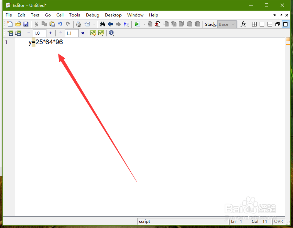The image size is (293, 228).
Task: Open the Tools menu
Action: [x=75, y=15]
